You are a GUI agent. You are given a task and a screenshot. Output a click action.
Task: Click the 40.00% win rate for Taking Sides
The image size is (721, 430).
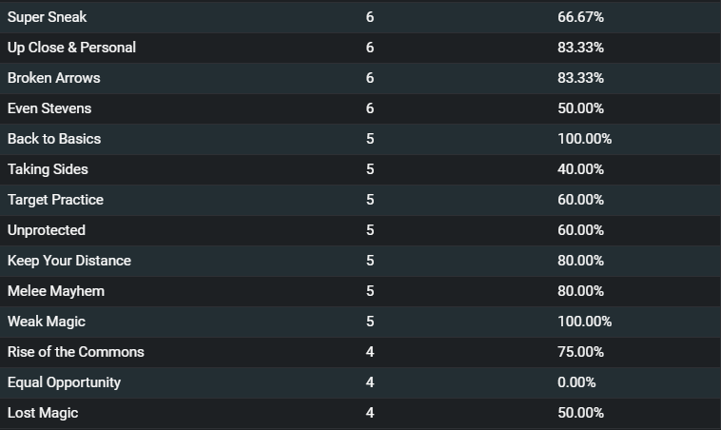tap(581, 169)
